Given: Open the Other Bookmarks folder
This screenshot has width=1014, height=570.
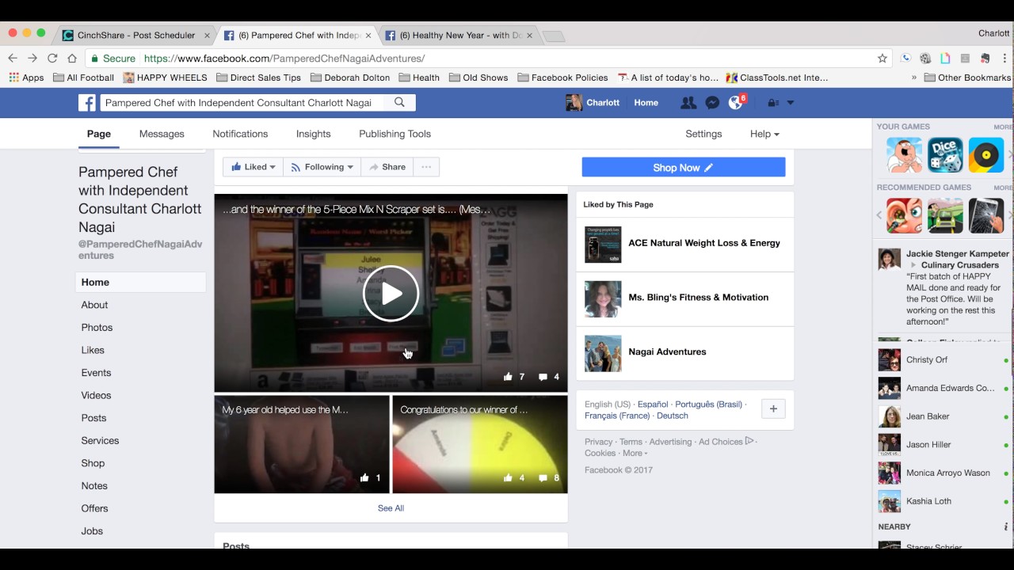Looking at the screenshot, I should click(x=967, y=78).
